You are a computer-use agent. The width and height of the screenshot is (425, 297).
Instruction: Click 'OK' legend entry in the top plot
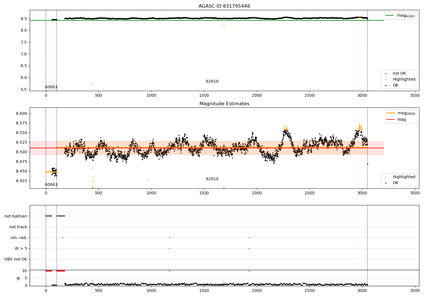395,85
